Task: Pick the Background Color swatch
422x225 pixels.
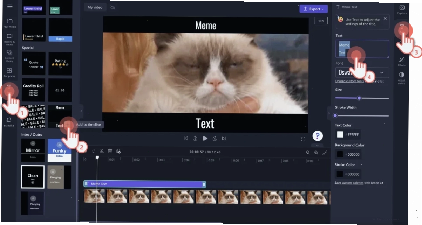Action: 340,154
